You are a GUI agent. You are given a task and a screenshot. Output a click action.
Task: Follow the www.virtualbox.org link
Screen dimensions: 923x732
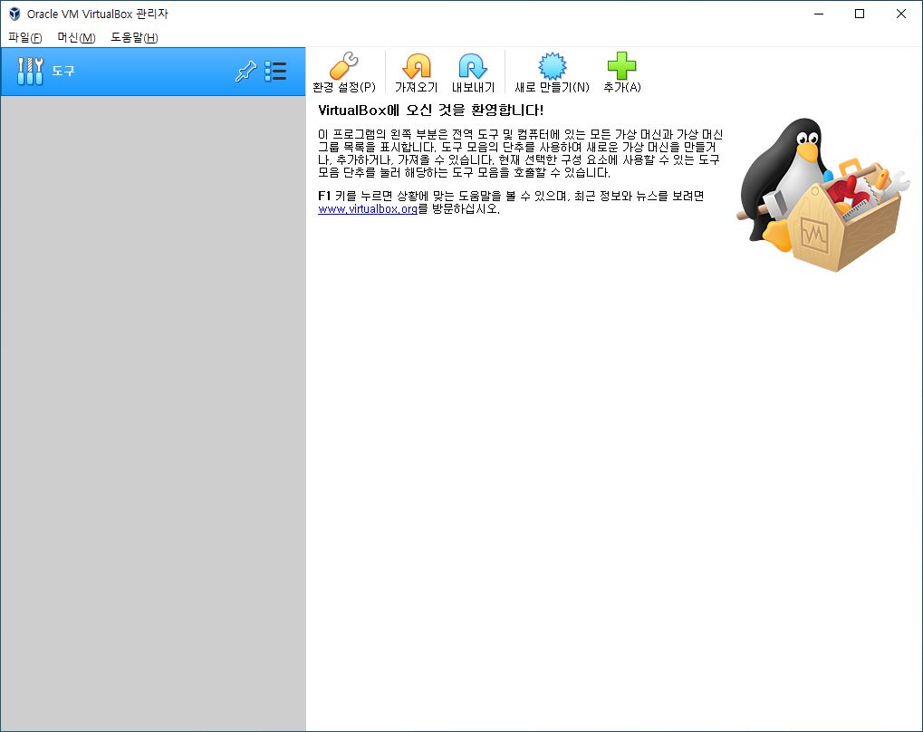click(368, 209)
